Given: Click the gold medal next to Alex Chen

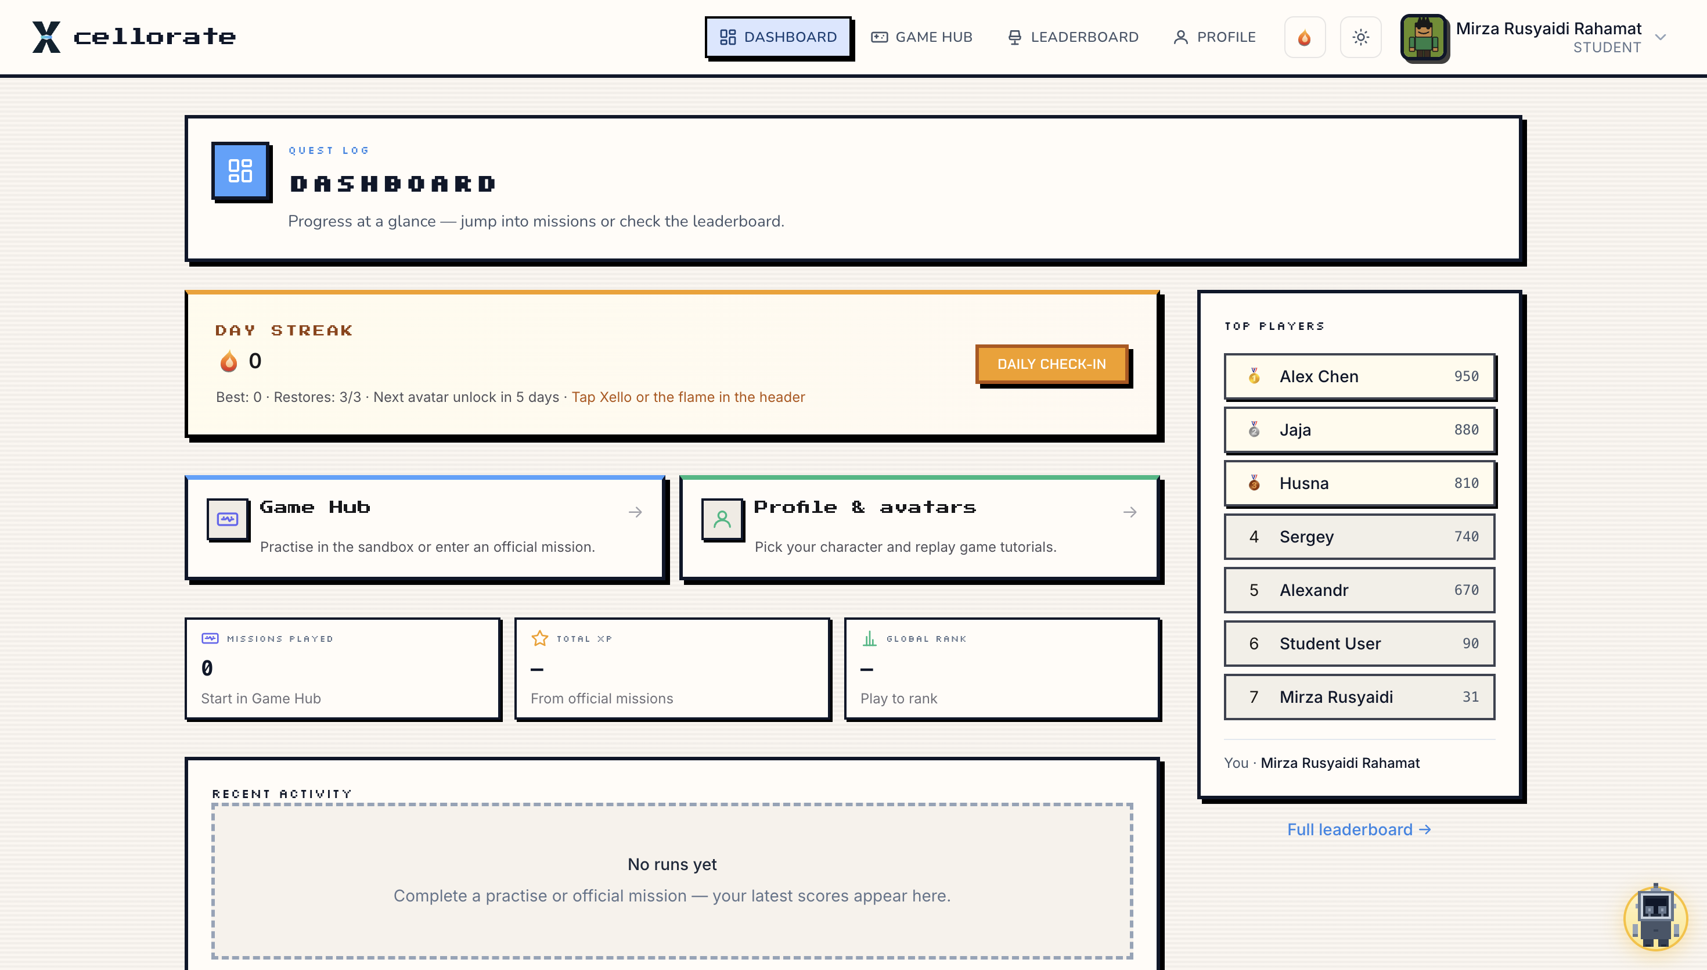Looking at the screenshot, I should pos(1254,376).
